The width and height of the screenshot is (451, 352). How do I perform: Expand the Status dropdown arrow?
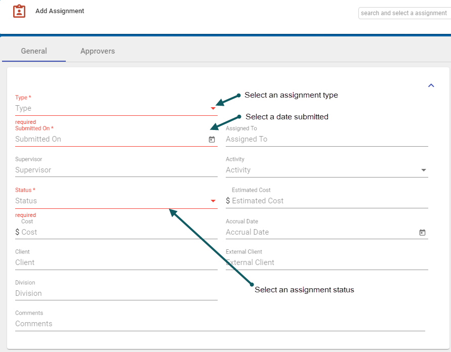(x=213, y=201)
